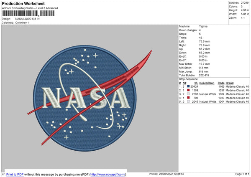Click stitch count 20424 in row 1

194,86
